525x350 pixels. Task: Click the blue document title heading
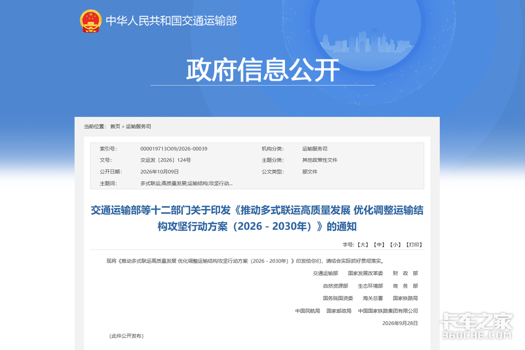click(257, 218)
